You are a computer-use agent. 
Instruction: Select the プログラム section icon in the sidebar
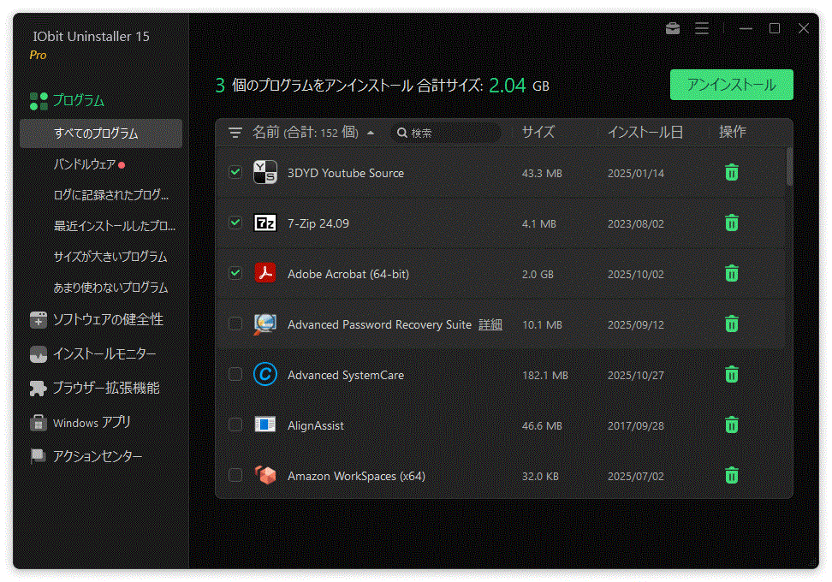pyautogui.click(x=38, y=100)
